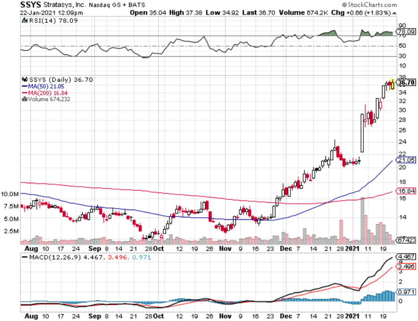
Task: Click the Volume 674,232 legend text
Action: point(49,99)
